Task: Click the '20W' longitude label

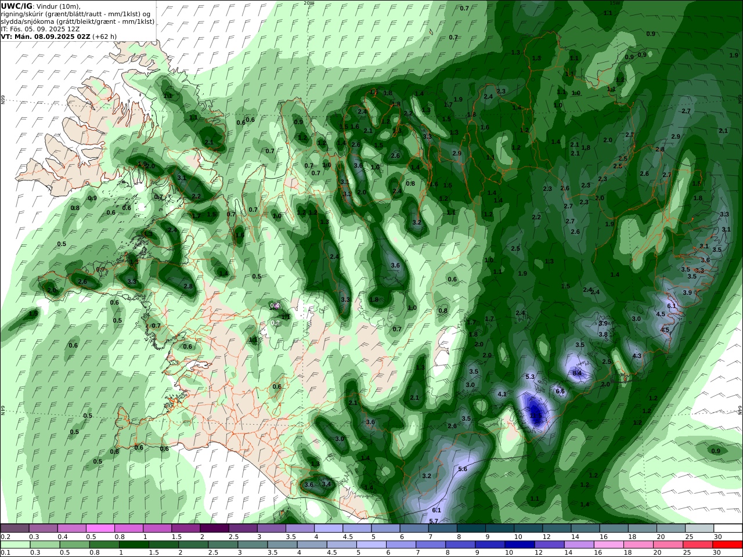Action: click(x=309, y=3)
